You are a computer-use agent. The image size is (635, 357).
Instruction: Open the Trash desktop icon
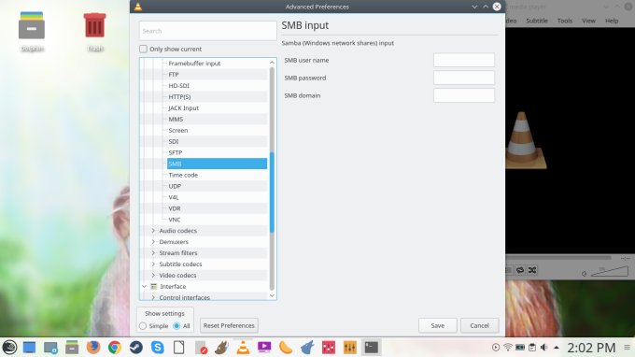[94, 32]
